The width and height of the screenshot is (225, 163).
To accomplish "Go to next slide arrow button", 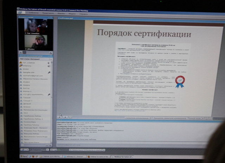I will pos(65,117).
